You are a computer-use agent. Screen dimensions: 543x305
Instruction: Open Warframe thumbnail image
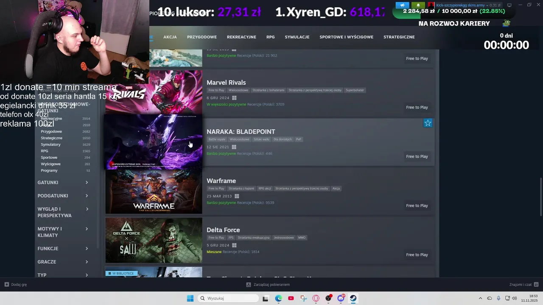click(154, 191)
